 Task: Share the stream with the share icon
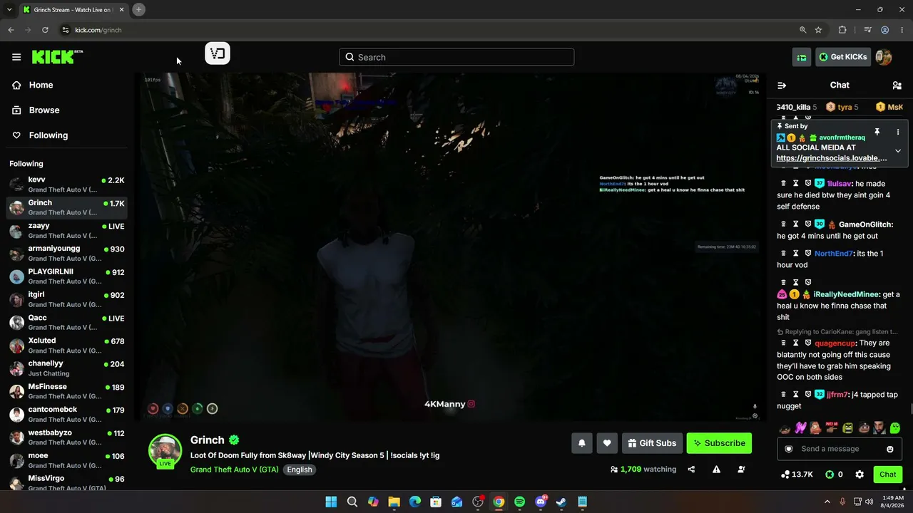[x=691, y=470]
